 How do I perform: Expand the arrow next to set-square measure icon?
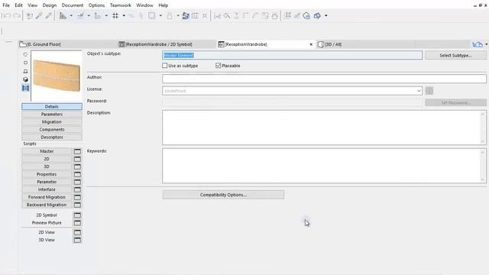point(71,15)
